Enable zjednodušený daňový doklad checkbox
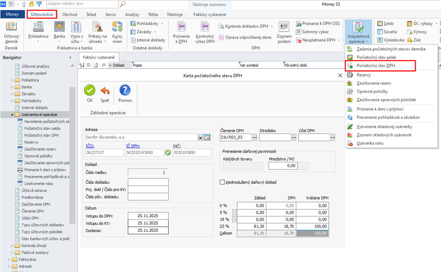Screen dimensions: 441x272 point(222,182)
